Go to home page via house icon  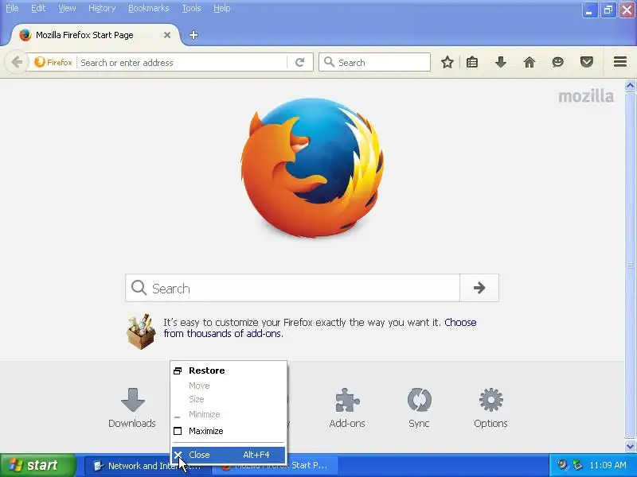click(x=530, y=63)
